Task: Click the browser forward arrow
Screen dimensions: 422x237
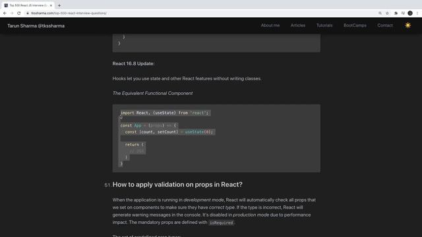Action: tap(12, 13)
